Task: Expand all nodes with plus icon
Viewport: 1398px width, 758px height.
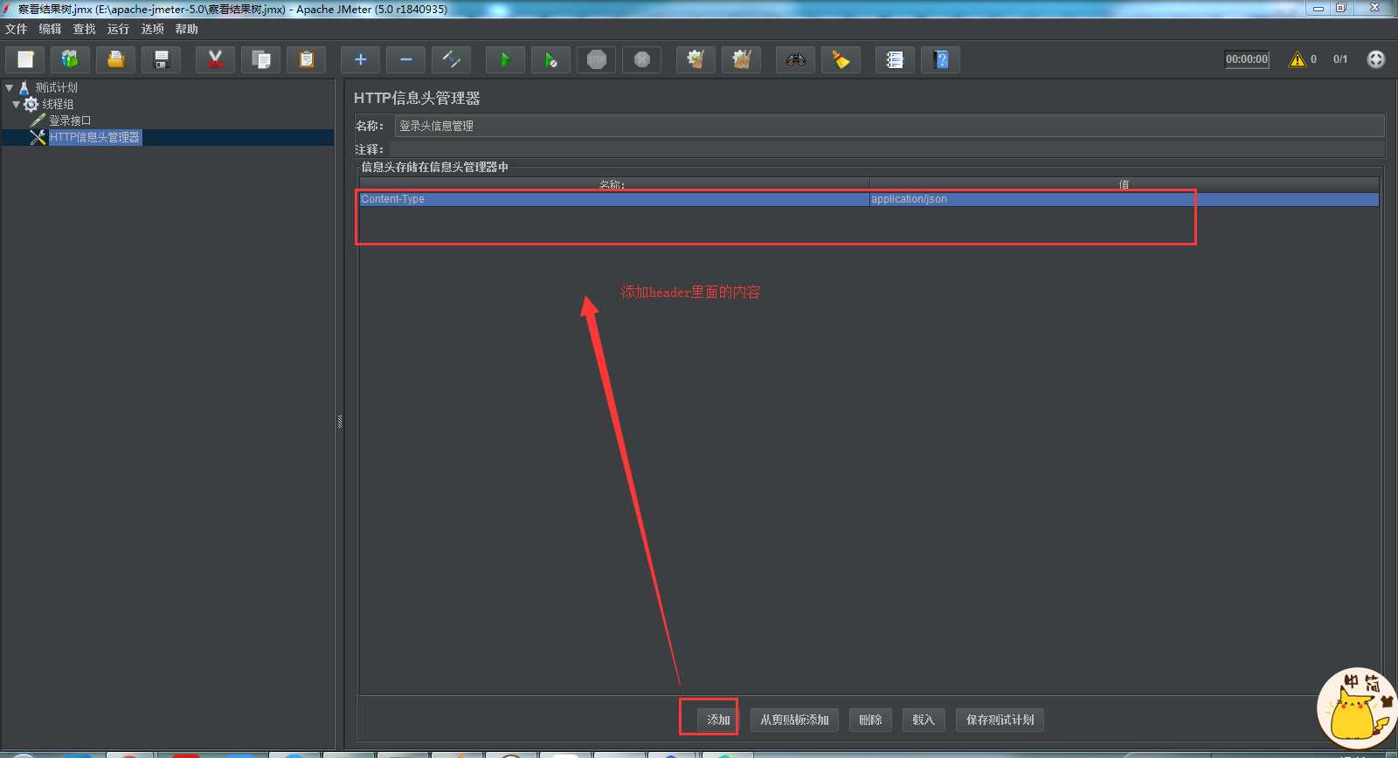Action: 360,59
